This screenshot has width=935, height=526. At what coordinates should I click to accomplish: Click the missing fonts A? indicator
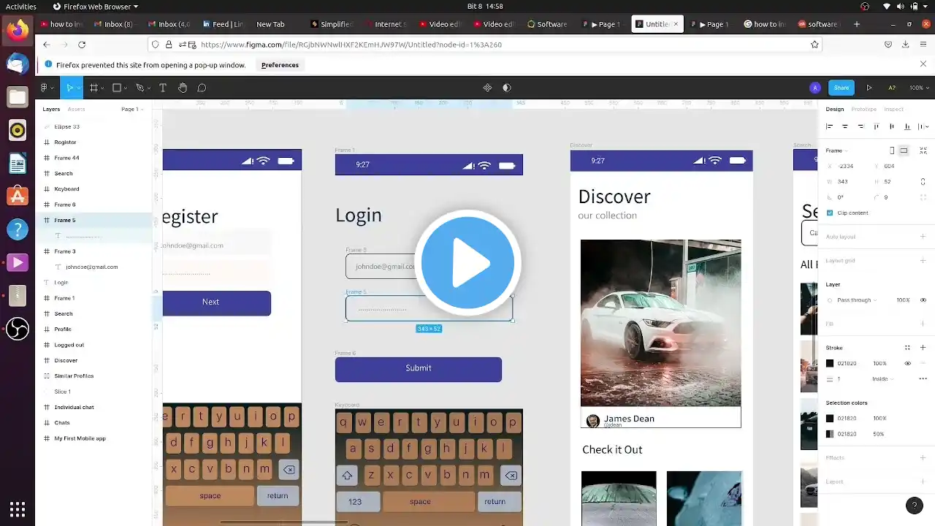[x=892, y=88]
